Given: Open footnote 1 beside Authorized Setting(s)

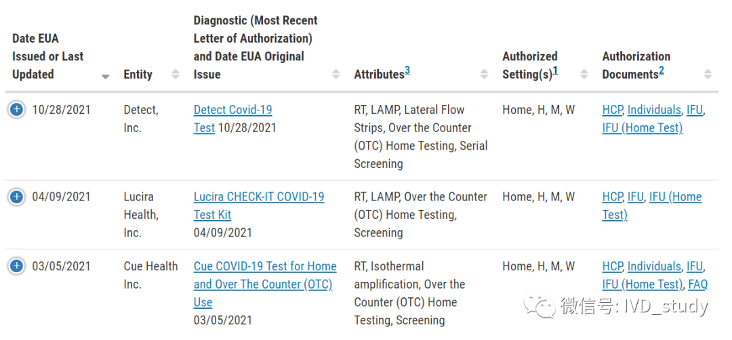Looking at the screenshot, I should click(x=555, y=70).
